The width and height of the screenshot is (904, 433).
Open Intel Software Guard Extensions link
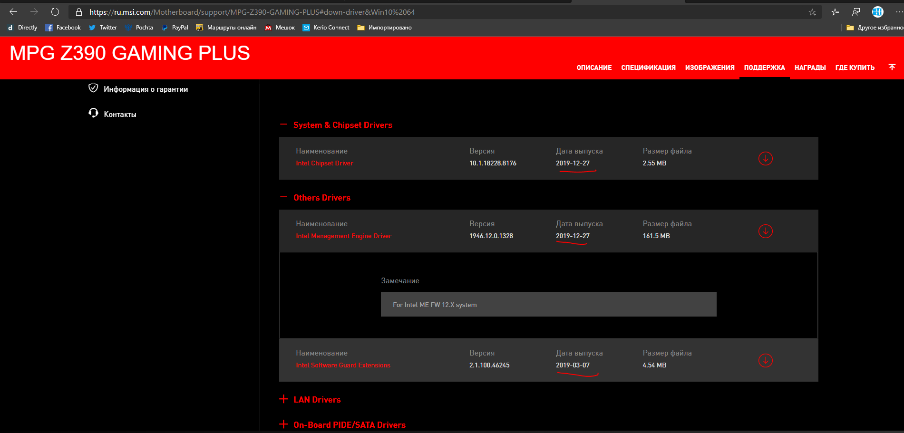coord(343,365)
